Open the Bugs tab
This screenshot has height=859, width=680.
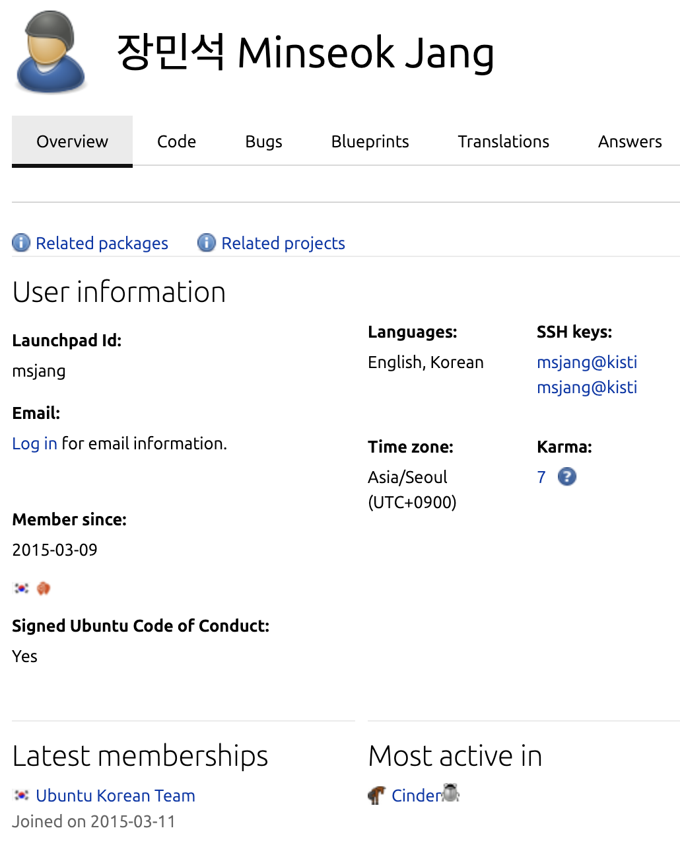coord(263,141)
